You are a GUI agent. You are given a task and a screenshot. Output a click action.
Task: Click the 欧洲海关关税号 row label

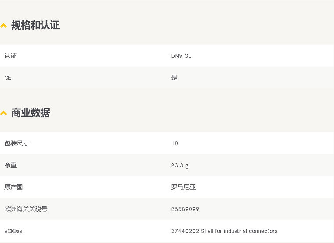tap(26, 209)
